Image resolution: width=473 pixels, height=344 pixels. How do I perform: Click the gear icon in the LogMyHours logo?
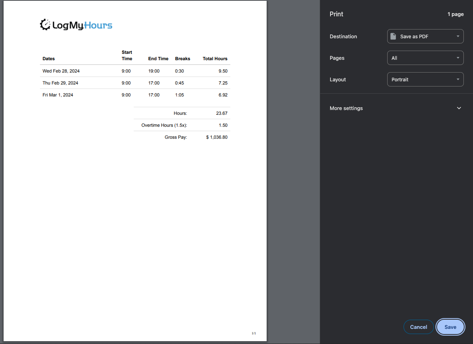tap(45, 25)
